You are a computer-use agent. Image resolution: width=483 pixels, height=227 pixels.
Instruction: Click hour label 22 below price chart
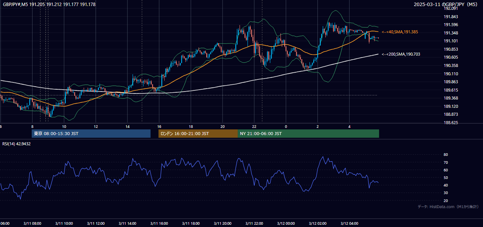254,126
